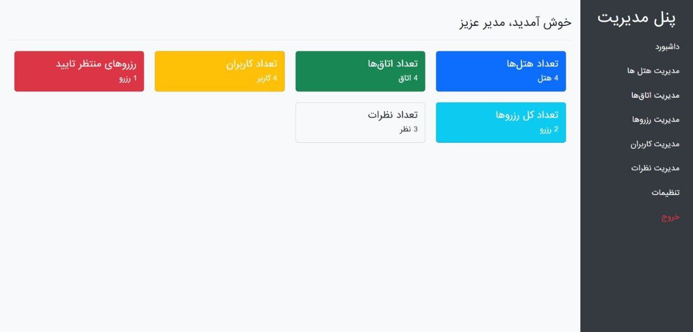Select the cyan تعداد کل رزروها card

(x=501, y=123)
